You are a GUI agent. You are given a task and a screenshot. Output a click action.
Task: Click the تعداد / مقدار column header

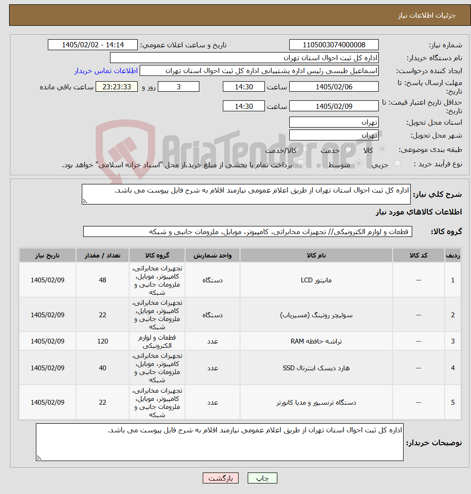pyautogui.click(x=102, y=256)
